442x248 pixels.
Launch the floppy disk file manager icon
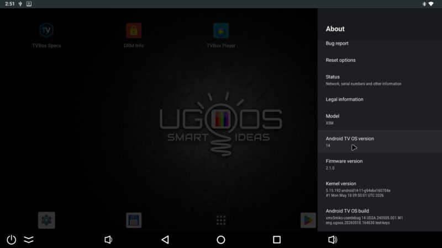[x=134, y=220]
